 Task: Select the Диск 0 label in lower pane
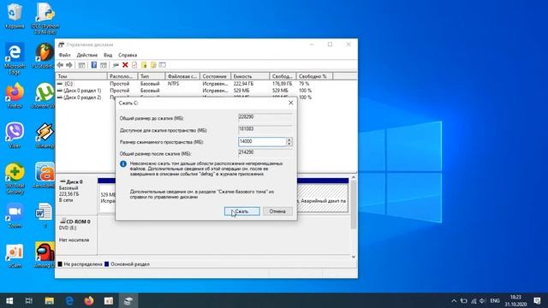point(74,182)
